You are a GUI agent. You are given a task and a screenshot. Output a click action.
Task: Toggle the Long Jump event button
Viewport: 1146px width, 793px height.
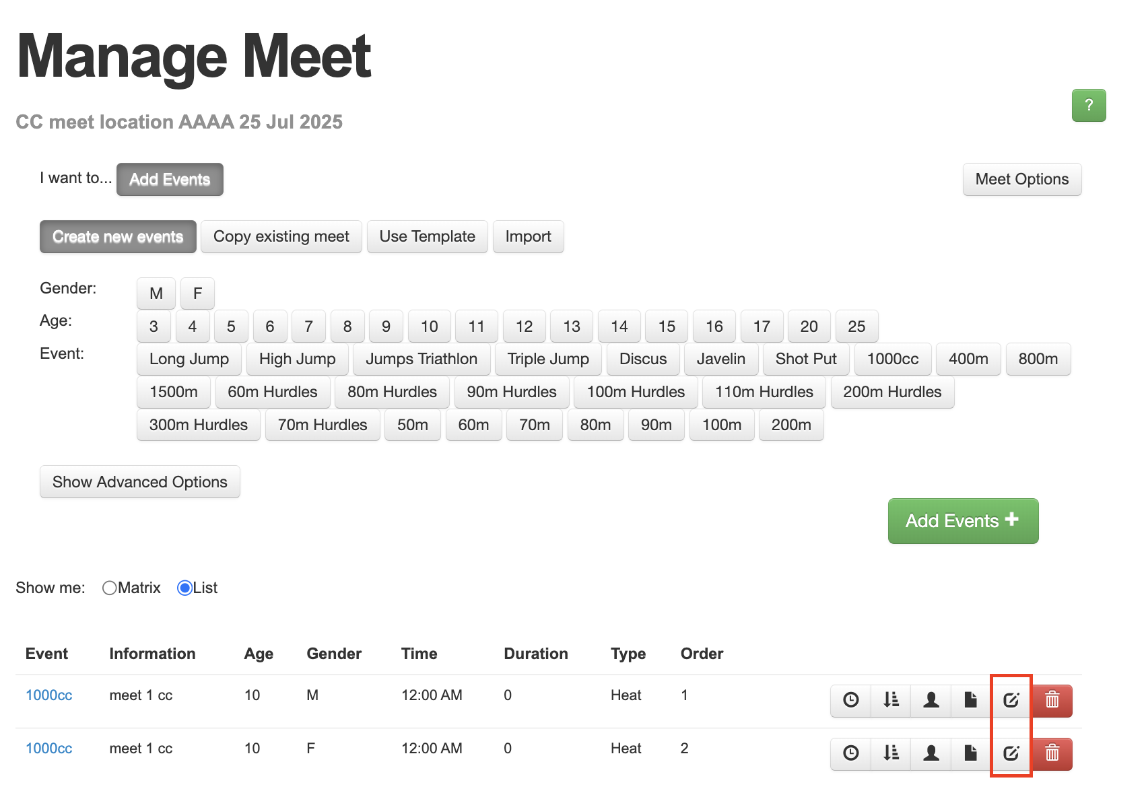(189, 359)
